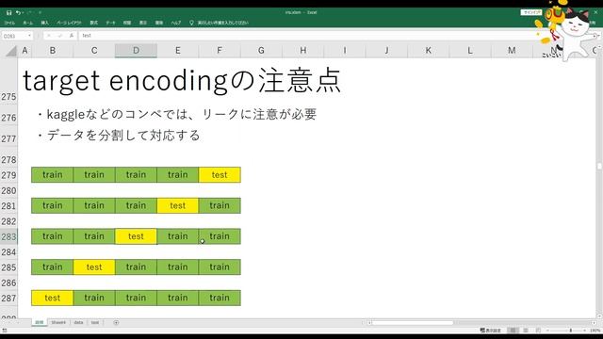Select the row 279 header
Screen dimensions: 603x339
[x=8, y=175]
